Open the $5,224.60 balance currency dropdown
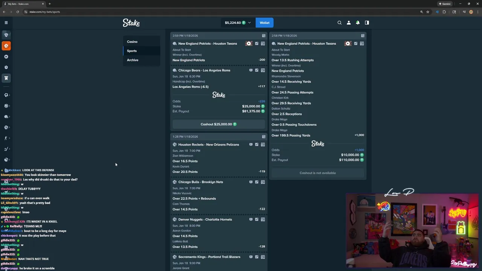482x271 pixels. coord(238,23)
